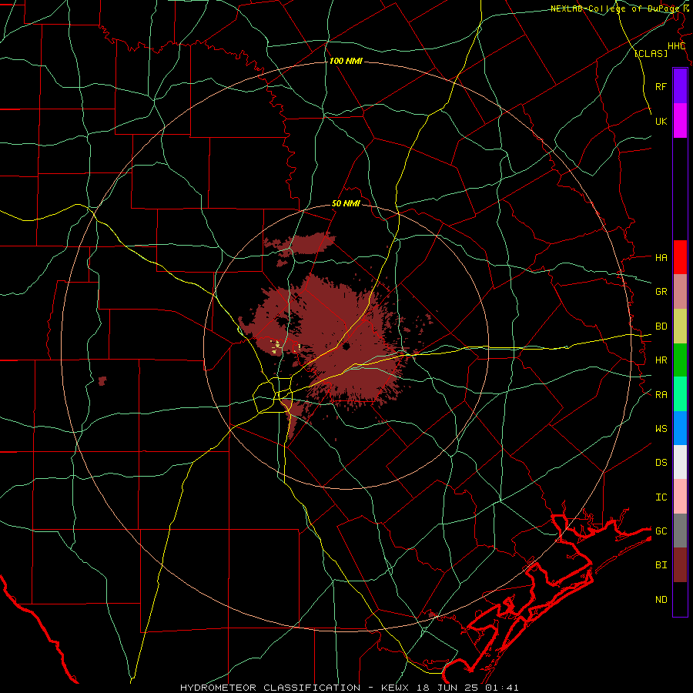
Task: Click the 100 NMI range ring label
Action: click(x=346, y=61)
